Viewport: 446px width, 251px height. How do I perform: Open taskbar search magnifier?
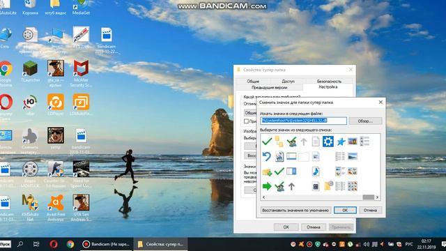[x=20, y=244]
